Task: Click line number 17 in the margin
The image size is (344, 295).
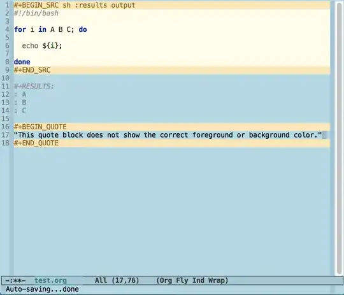Action: tap(5, 135)
